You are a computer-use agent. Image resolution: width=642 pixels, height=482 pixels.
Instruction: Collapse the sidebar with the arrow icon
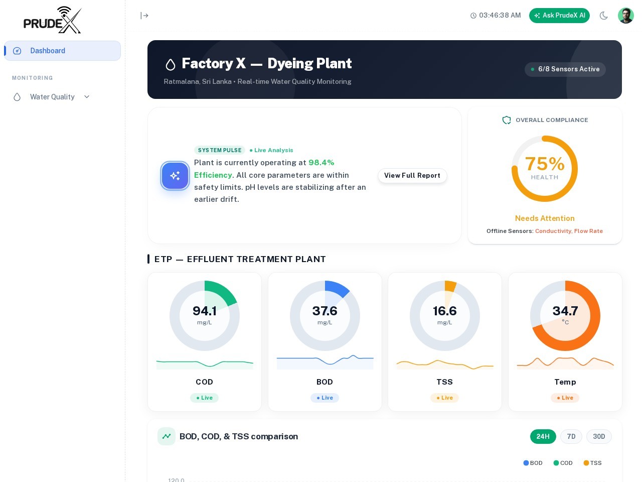click(144, 16)
